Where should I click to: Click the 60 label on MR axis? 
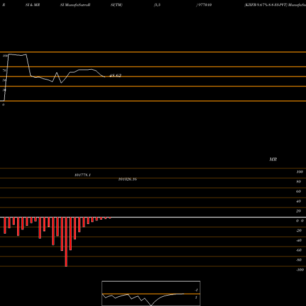[x=299, y=192]
